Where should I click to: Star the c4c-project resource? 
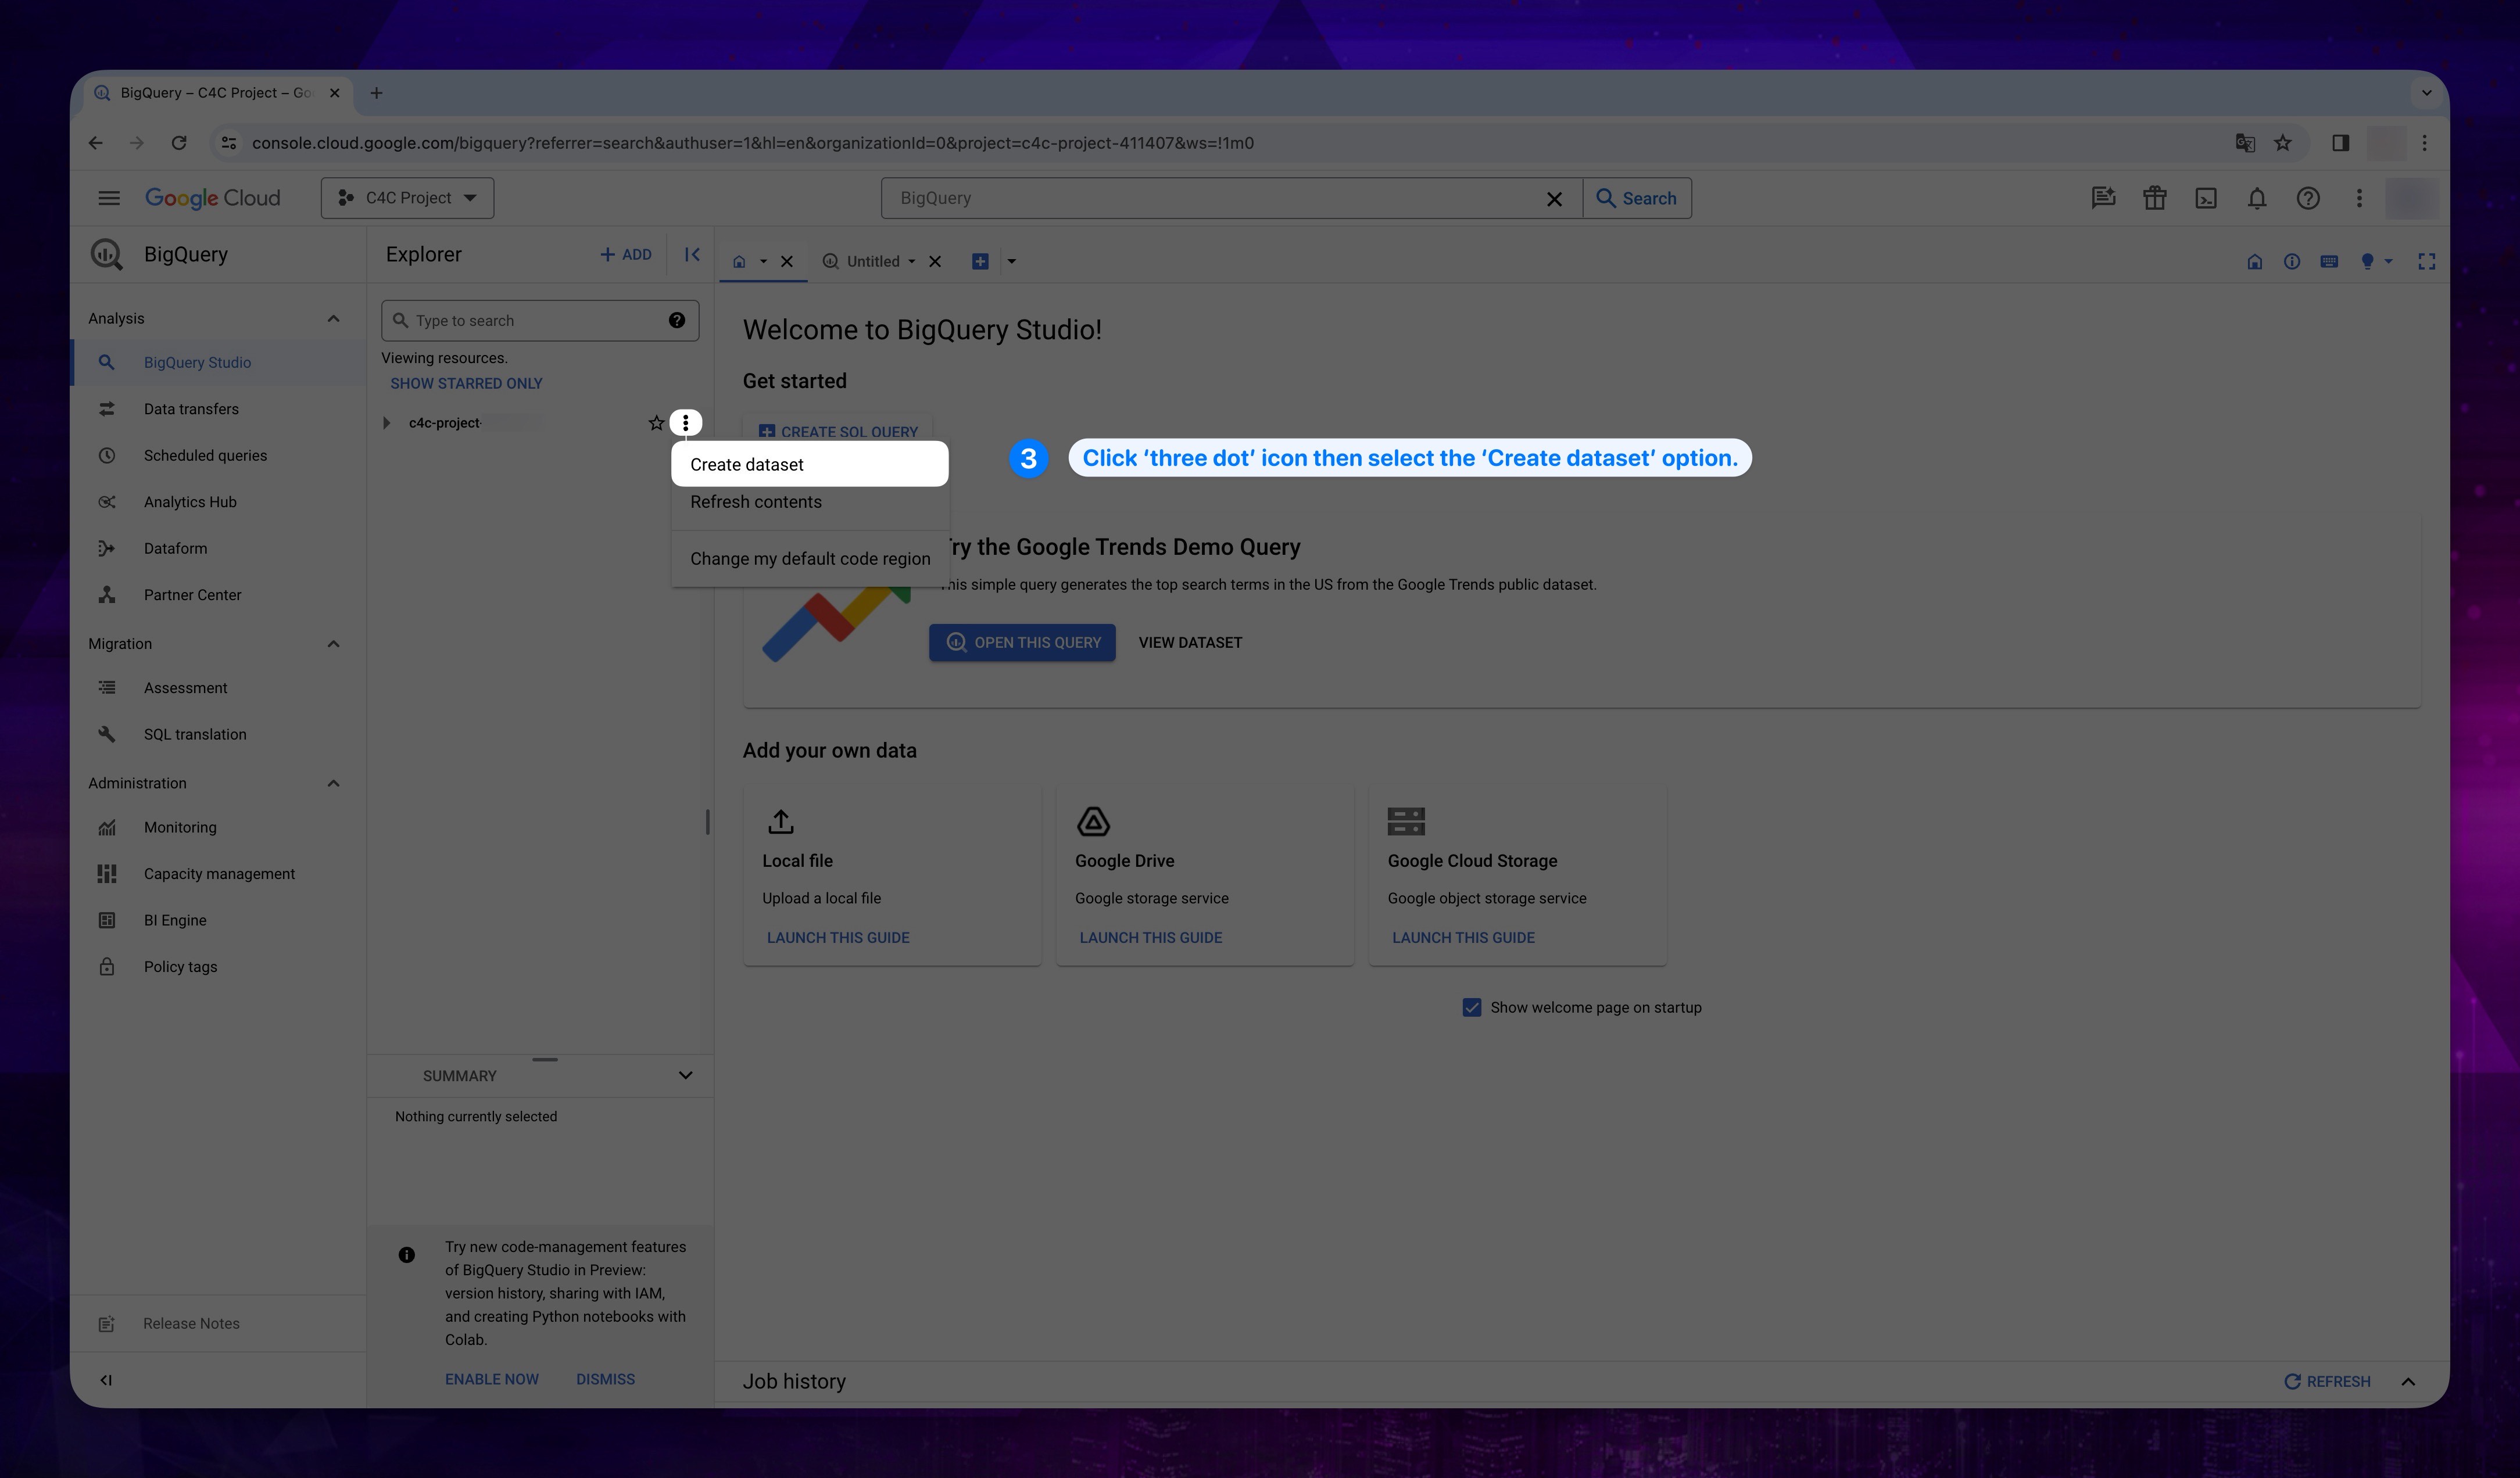pyautogui.click(x=656, y=423)
